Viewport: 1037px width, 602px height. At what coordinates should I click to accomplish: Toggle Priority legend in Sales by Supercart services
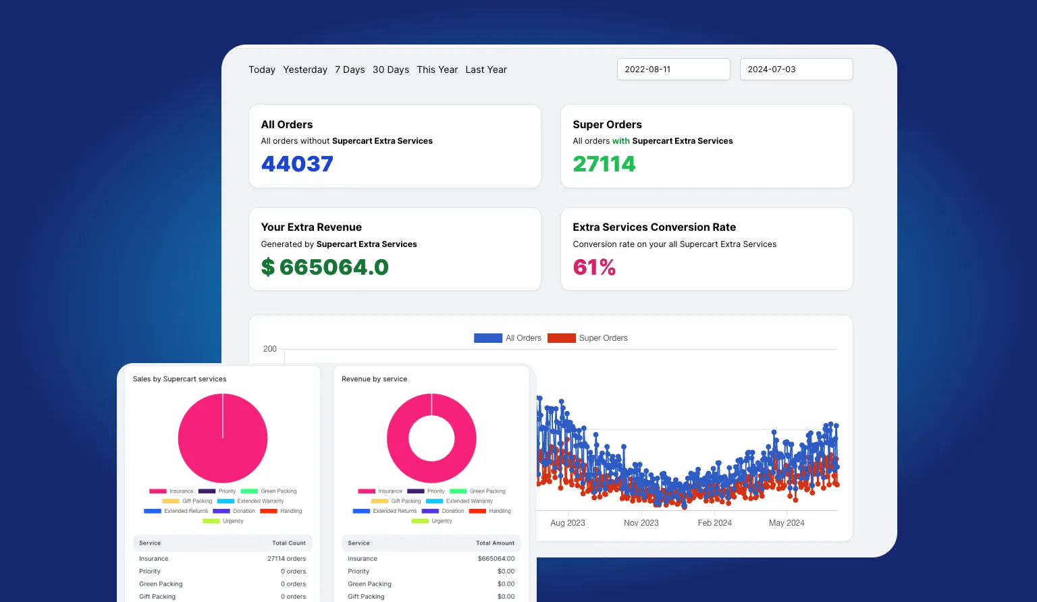[x=217, y=491]
